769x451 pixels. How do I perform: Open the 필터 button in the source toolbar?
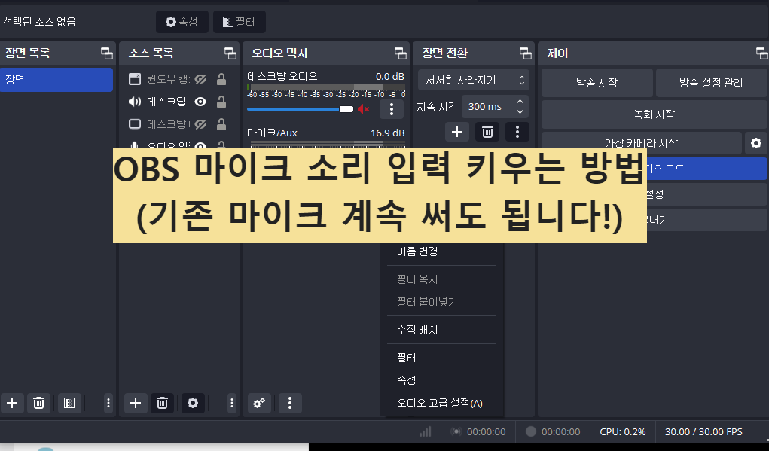click(240, 22)
